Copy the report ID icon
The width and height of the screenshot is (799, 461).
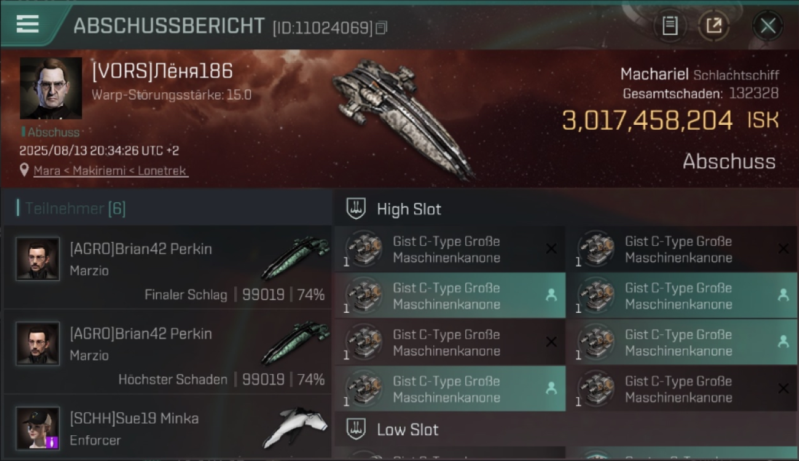[382, 28]
